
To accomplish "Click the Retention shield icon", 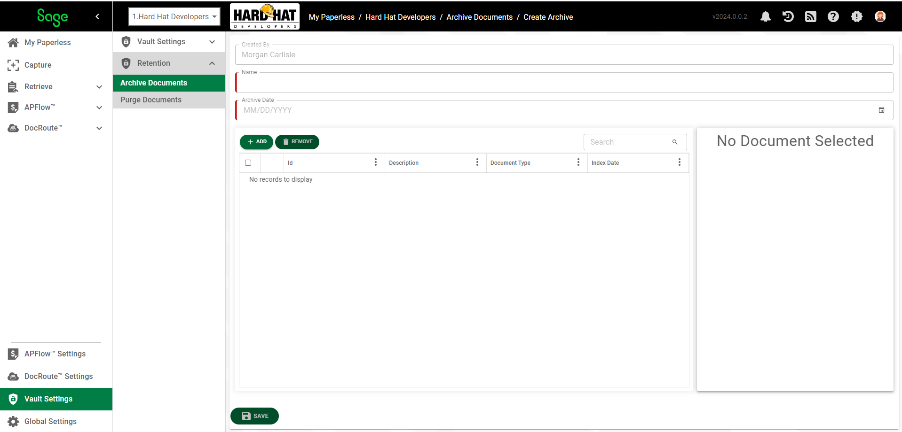I will (126, 63).
